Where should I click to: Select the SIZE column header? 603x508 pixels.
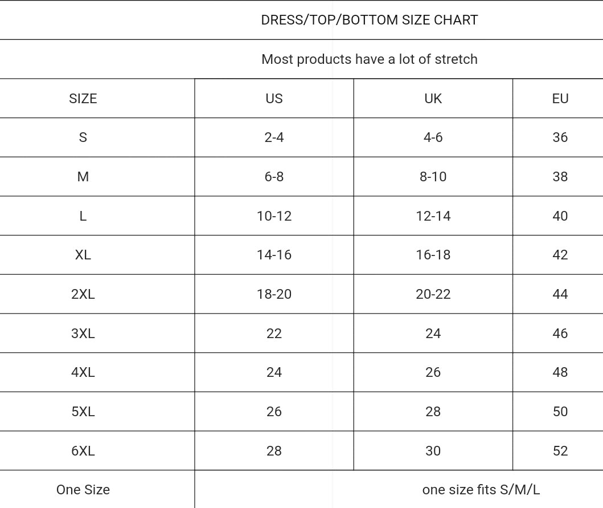(x=83, y=99)
